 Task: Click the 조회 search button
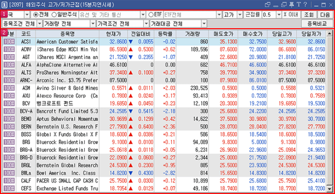(x=309, y=15)
